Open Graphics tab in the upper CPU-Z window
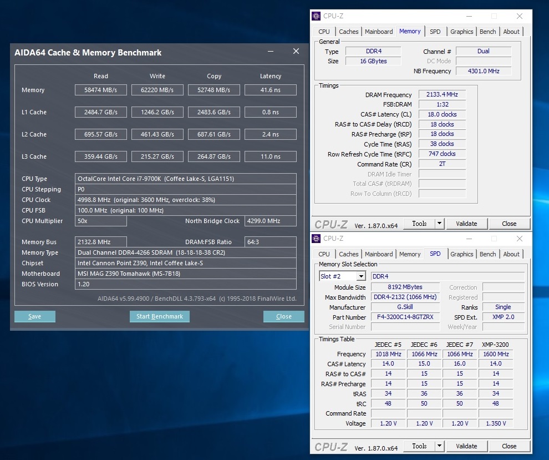549x460 pixels. (461, 32)
